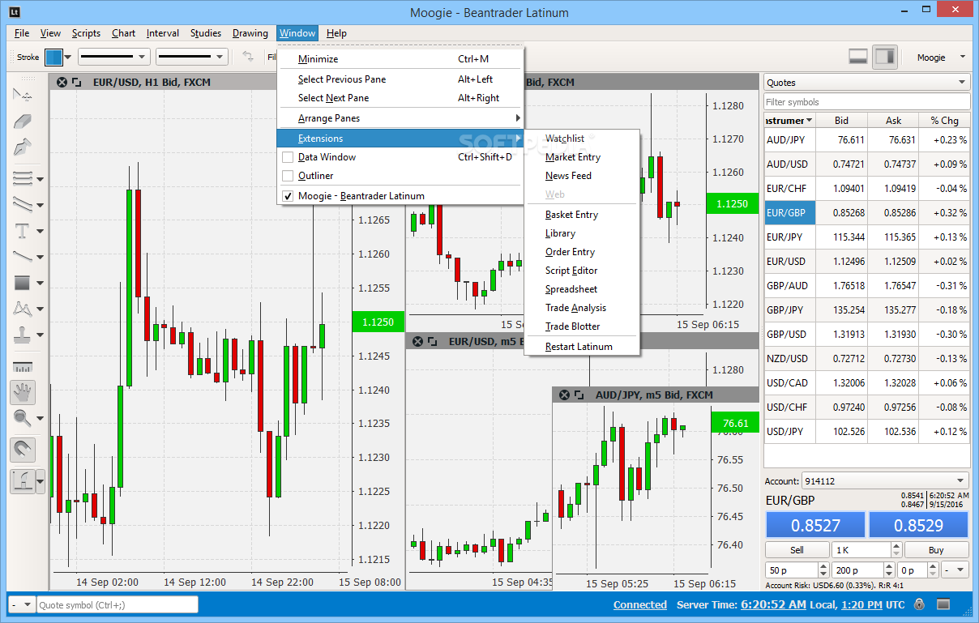Viewport: 979px width, 623px height.
Task: Select the horizontal lines tool
Action: [23, 178]
